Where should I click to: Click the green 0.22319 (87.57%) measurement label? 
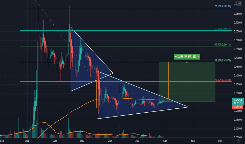click(187, 57)
